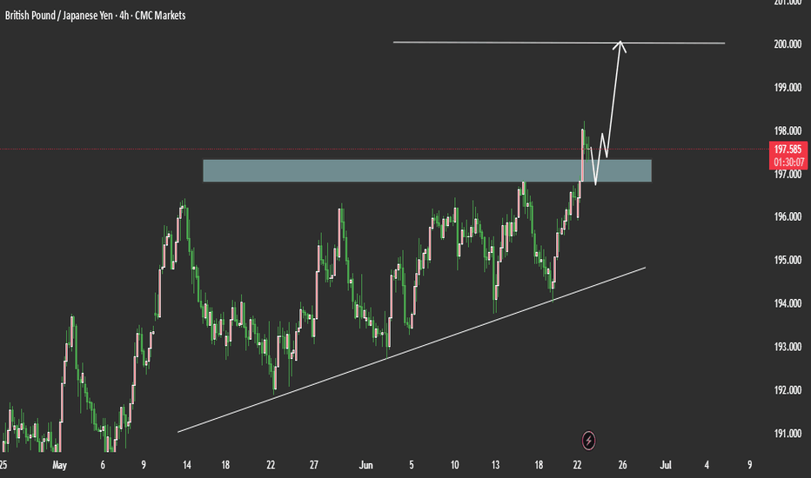Click the 192.000 price axis label

click(x=788, y=390)
